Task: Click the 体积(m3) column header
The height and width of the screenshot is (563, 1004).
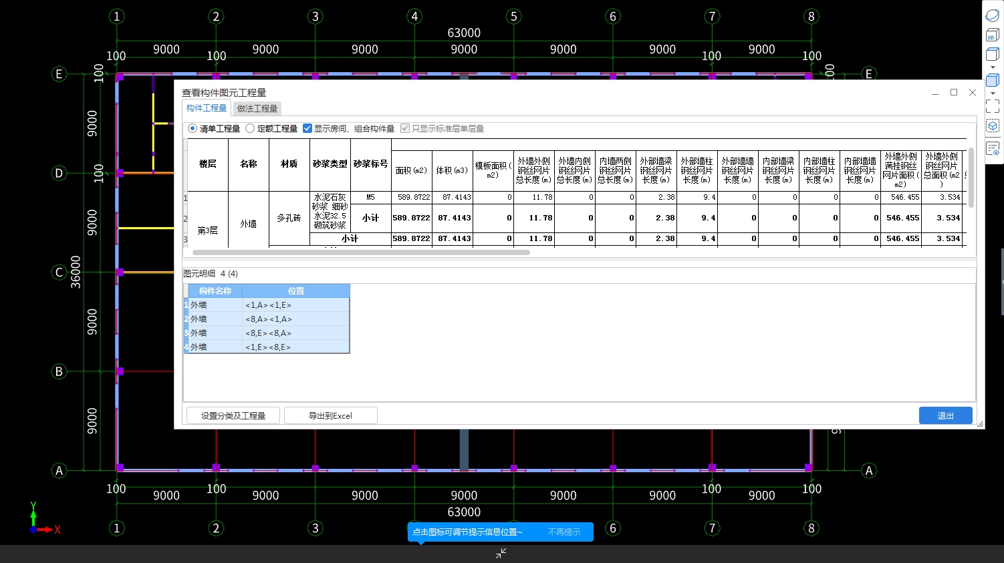Action: (453, 170)
